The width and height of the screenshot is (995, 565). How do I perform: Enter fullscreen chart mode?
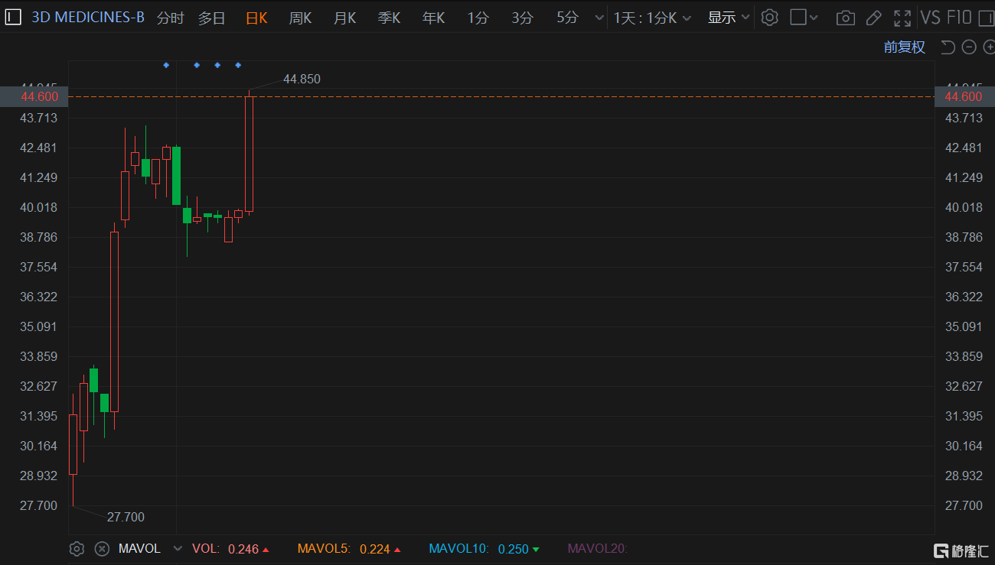[902, 18]
